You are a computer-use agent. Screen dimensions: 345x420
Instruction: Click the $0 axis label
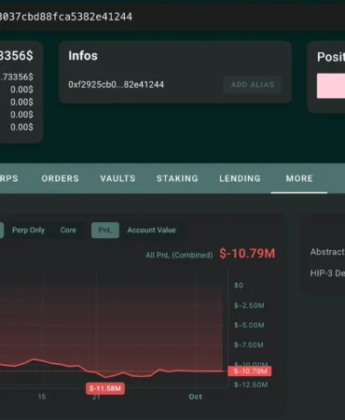[239, 286]
